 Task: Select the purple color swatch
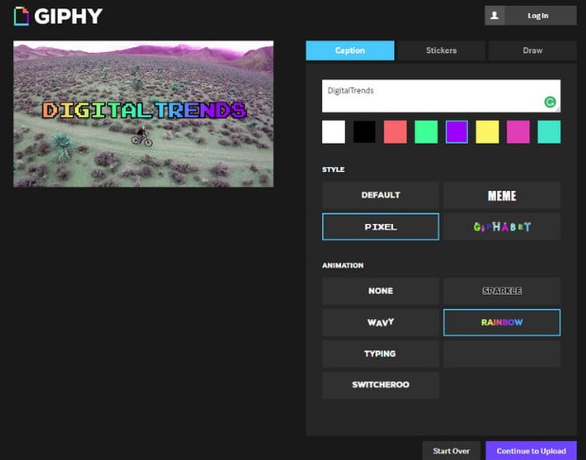(x=457, y=132)
